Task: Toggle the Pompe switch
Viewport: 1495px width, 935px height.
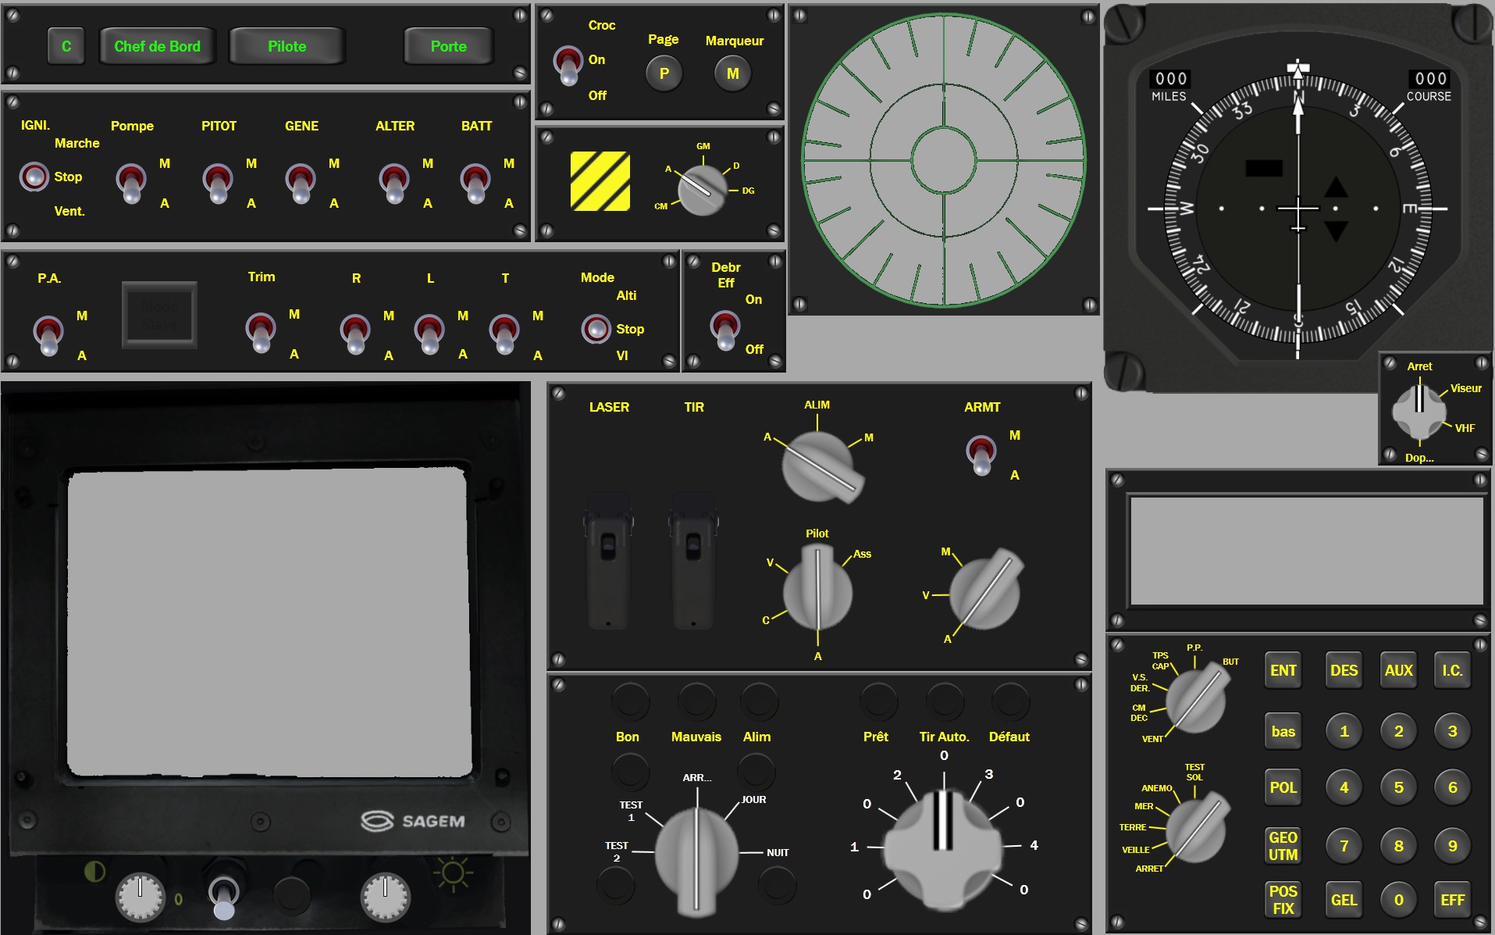Action: (131, 184)
